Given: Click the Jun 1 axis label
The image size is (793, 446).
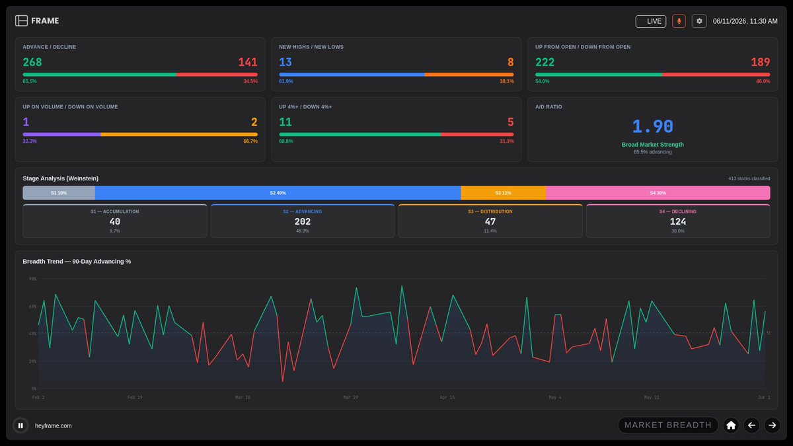Looking at the screenshot, I should pos(764,398).
